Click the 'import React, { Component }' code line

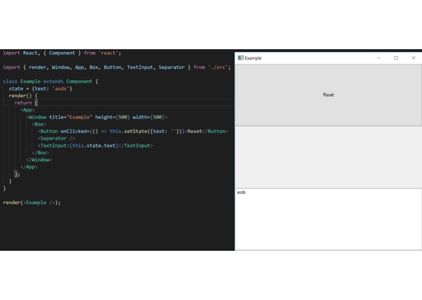pos(62,53)
